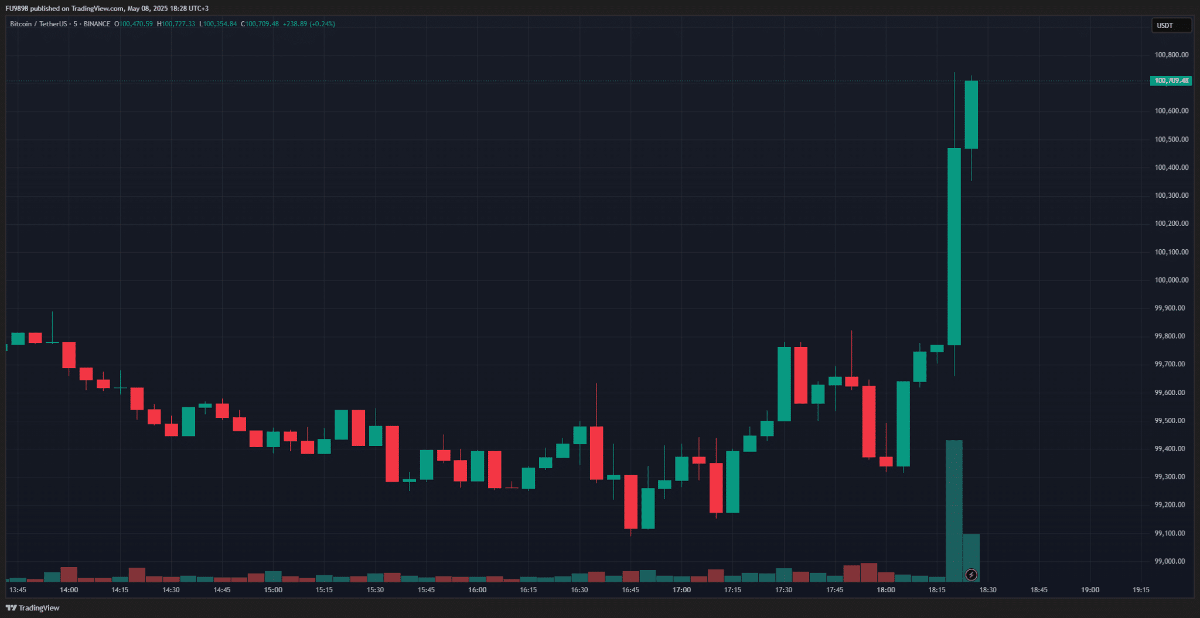Click the 17:30 label on the time axis

coord(783,590)
